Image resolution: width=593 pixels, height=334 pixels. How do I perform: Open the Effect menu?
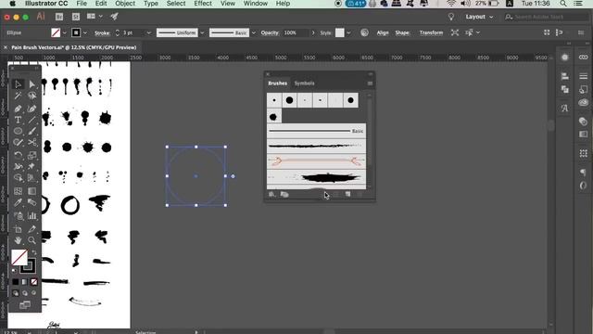click(x=203, y=4)
